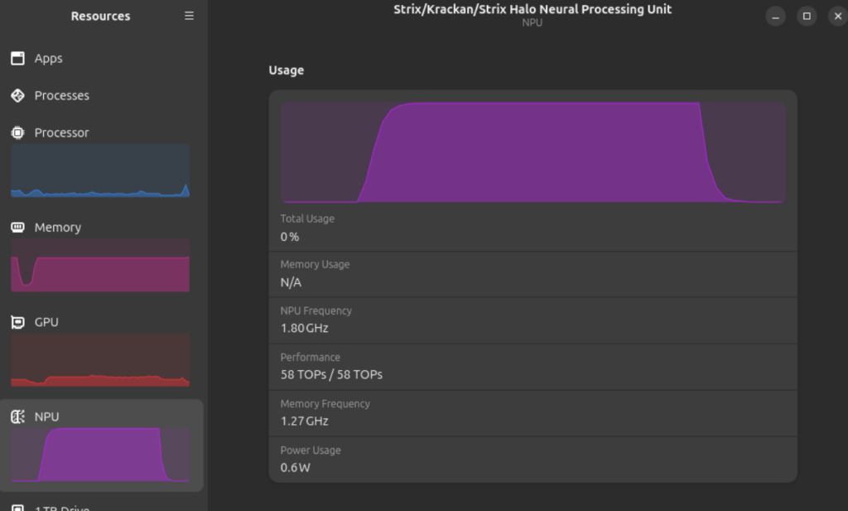The width and height of the screenshot is (848, 511).
Task: Click the large NPU usage graph
Action: 532,152
